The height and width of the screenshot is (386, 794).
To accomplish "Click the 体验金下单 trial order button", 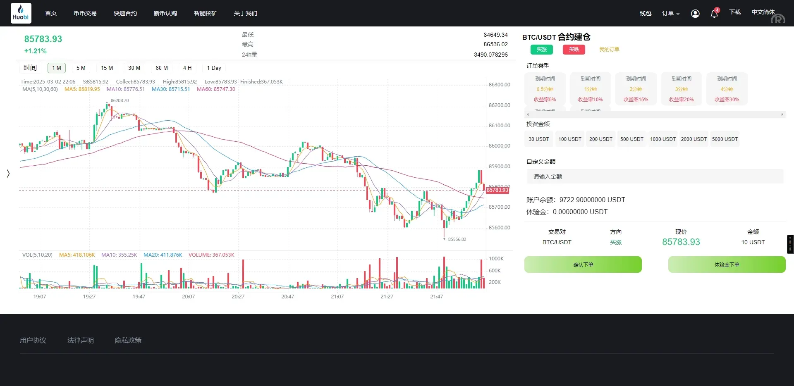I will coord(726,264).
